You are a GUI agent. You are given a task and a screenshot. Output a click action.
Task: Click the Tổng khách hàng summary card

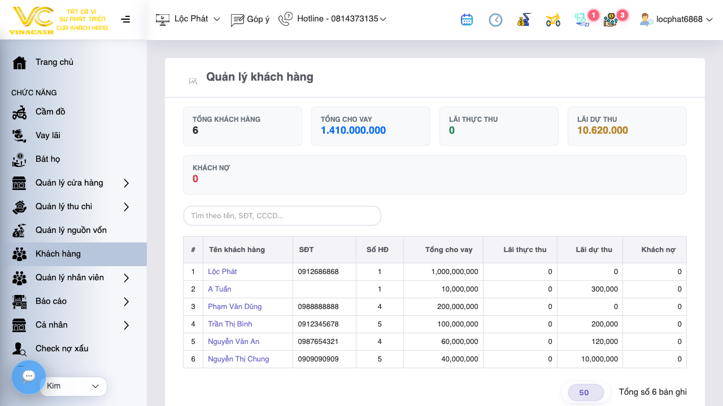click(242, 126)
